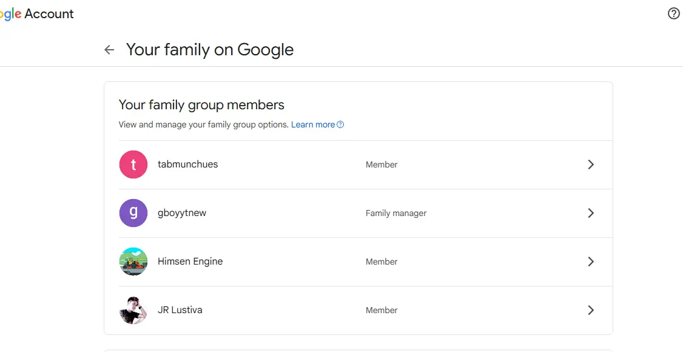Viewport: 683px width, 352px height.
Task: Open the help question mark icon
Action: point(673,13)
